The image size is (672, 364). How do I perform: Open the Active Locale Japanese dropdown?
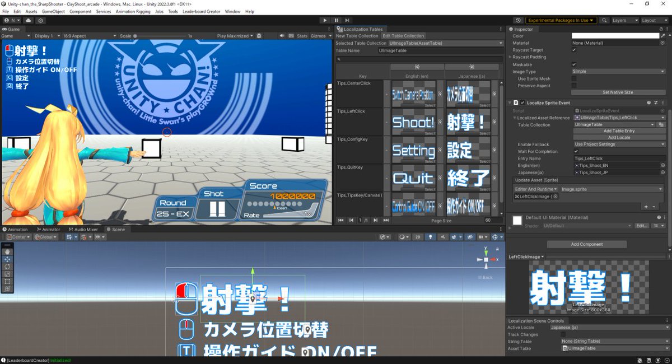point(609,328)
